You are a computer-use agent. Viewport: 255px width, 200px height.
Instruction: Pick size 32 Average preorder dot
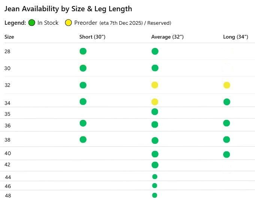(155, 85)
